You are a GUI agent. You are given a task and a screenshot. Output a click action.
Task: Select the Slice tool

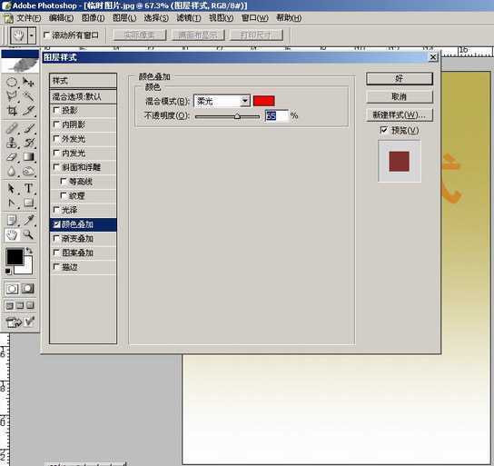pos(28,111)
